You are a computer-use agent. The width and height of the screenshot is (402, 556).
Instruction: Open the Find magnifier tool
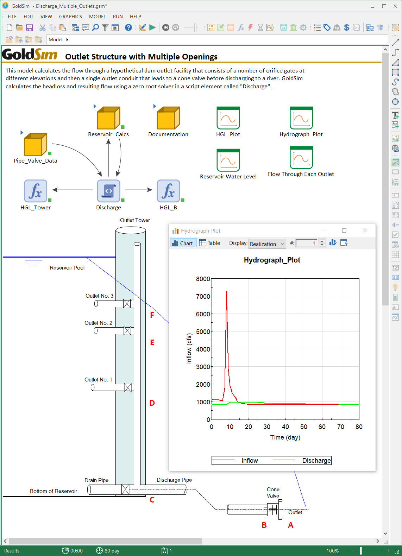pyautogui.click(x=95, y=27)
